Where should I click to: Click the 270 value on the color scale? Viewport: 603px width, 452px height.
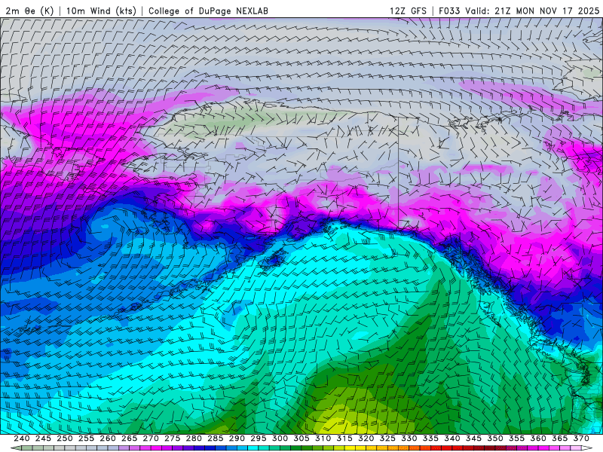point(151,438)
